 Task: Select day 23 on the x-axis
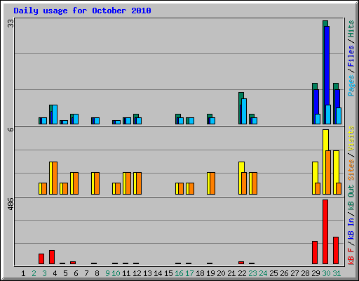point(252,273)
